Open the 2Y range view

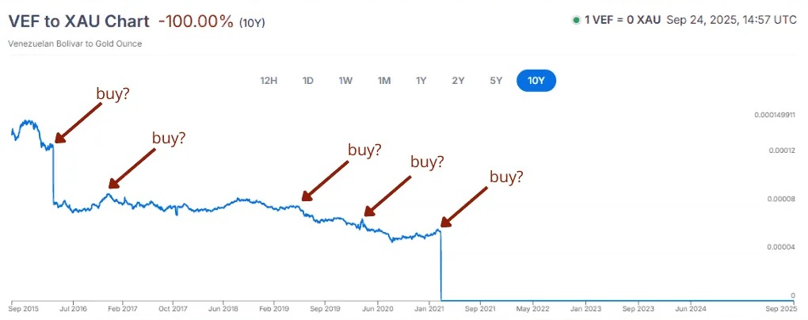459,80
